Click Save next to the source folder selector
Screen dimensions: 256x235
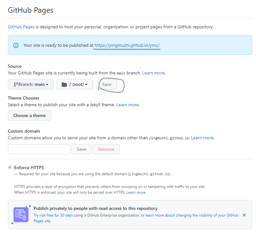[107, 85]
